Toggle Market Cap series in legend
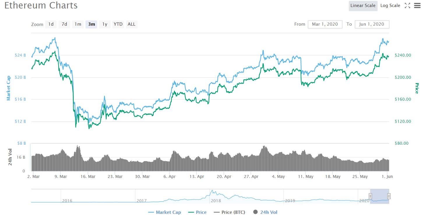Image resolution: width=424 pixels, height=215 pixels. pos(165,212)
